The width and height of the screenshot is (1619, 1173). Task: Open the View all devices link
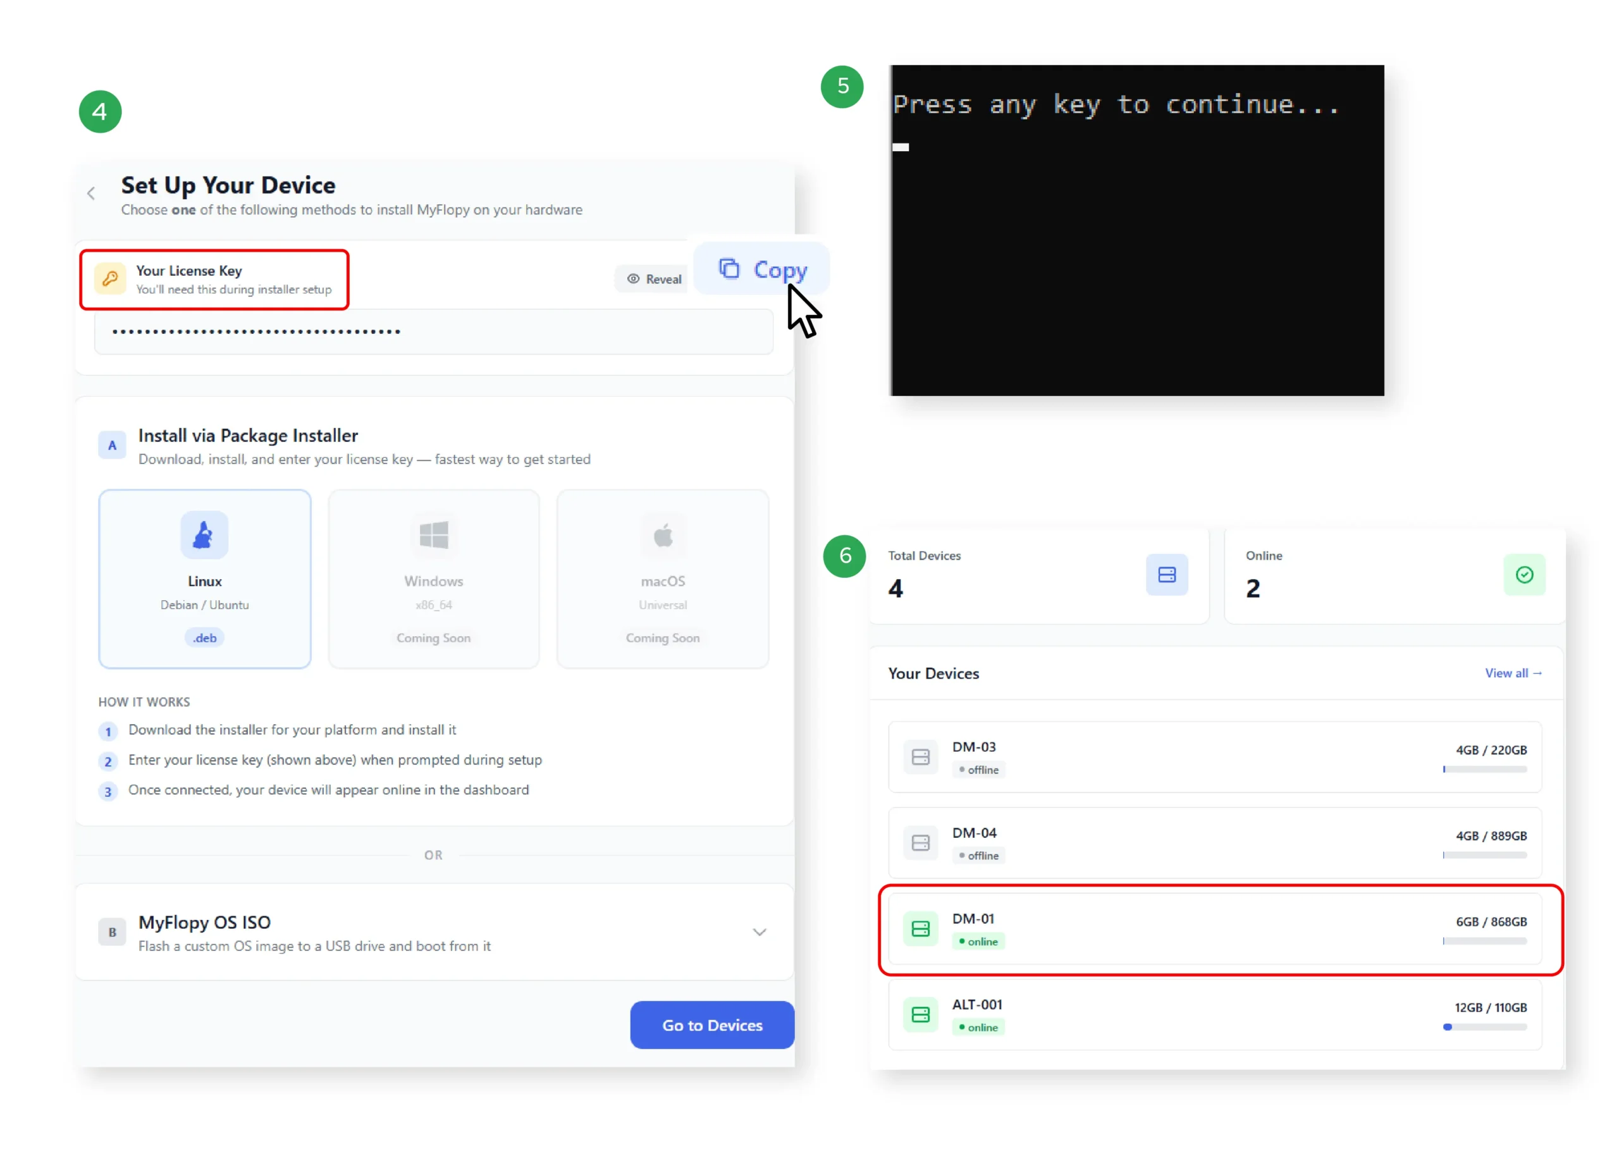click(1513, 673)
